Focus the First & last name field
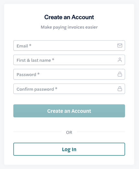This screenshot has width=139, height=169. click(x=69, y=60)
